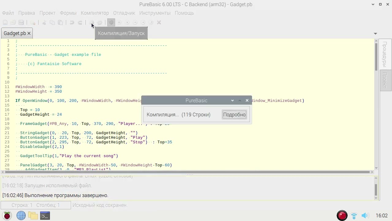Click the 'GadgetHeight = 24' code line

click(41, 114)
